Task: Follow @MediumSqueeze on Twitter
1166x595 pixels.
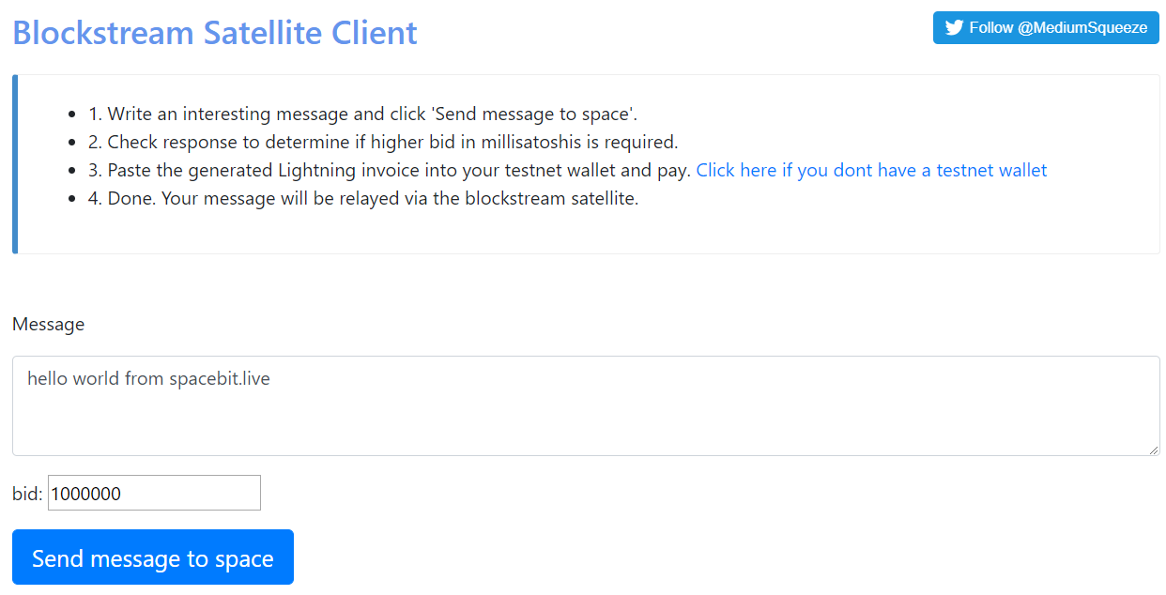Action: point(1046,28)
